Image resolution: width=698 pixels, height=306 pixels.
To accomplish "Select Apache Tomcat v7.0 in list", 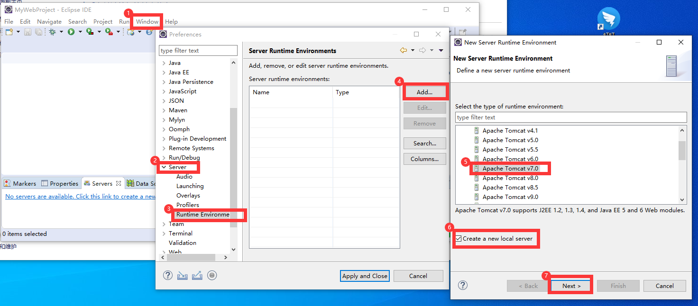I will [x=510, y=169].
